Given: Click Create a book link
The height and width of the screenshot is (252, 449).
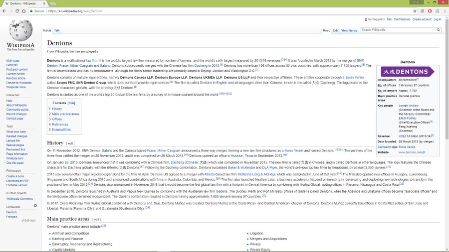Looking at the screenshot, I should tap(15, 176).
